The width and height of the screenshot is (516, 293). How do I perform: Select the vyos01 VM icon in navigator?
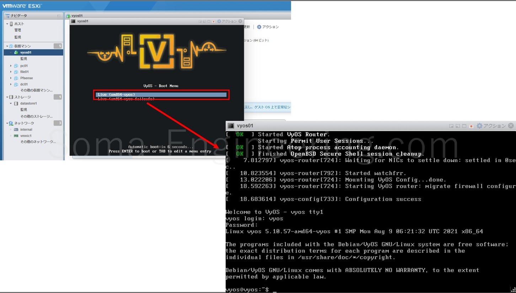click(x=16, y=53)
